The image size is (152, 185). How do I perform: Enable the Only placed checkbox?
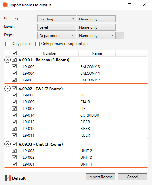[8, 44]
